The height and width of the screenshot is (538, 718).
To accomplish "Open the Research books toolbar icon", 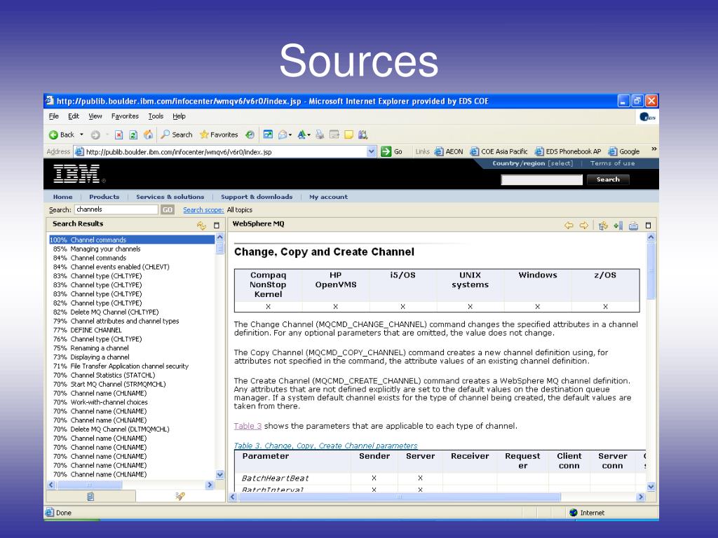I will click(x=363, y=135).
